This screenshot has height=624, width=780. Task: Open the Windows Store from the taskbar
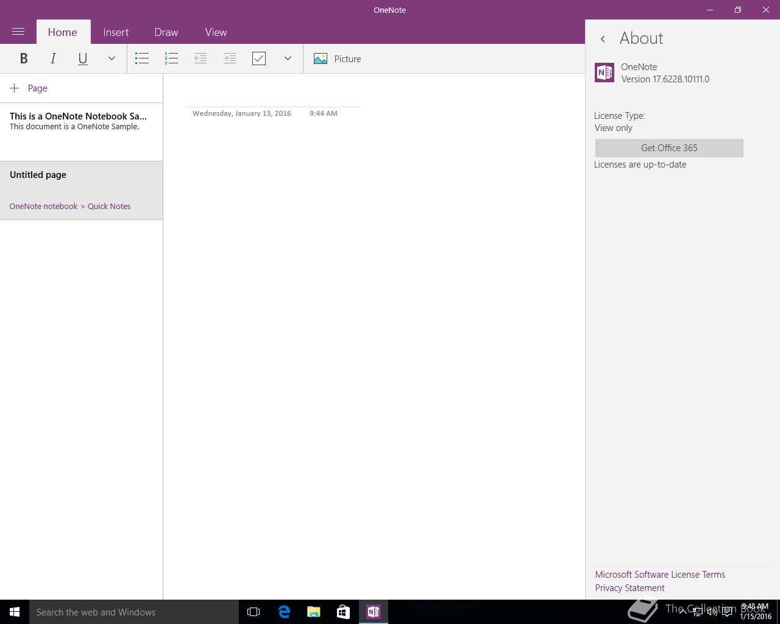(343, 612)
